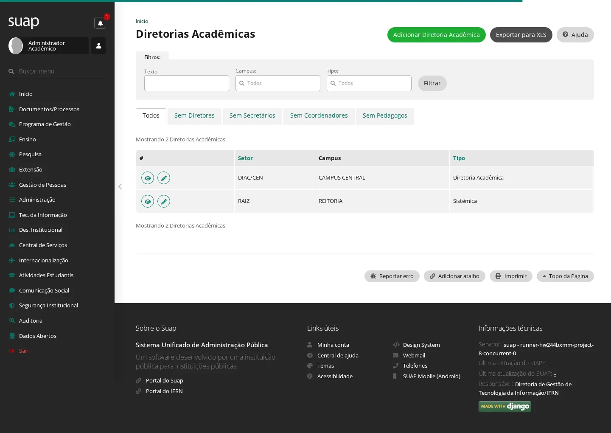Viewport: 611px width, 433px height.
Task: Open the Ajuda help button
Action: pyautogui.click(x=575, y=35)
